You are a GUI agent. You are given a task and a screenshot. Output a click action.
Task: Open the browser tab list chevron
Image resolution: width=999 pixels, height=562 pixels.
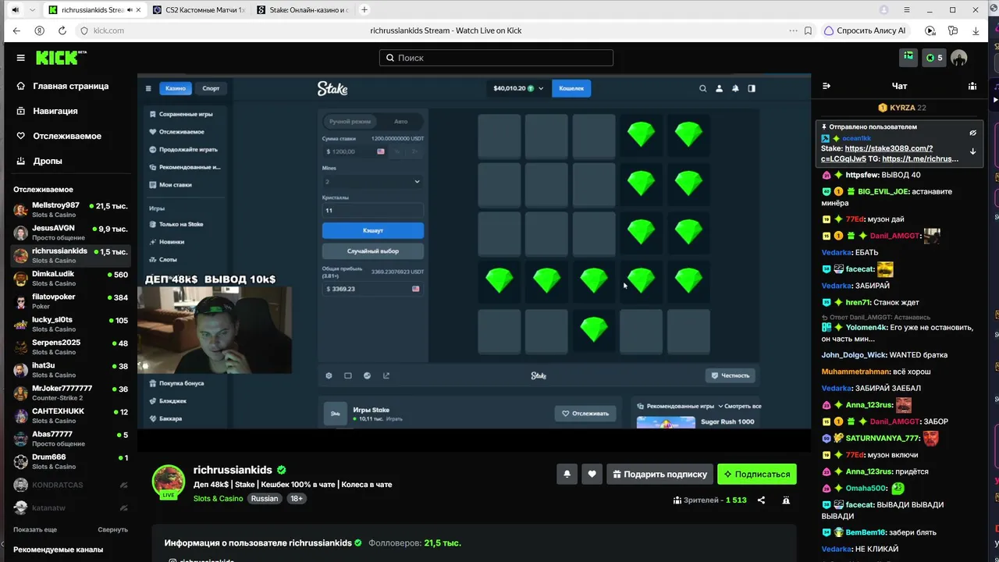[x=32, y=10]
